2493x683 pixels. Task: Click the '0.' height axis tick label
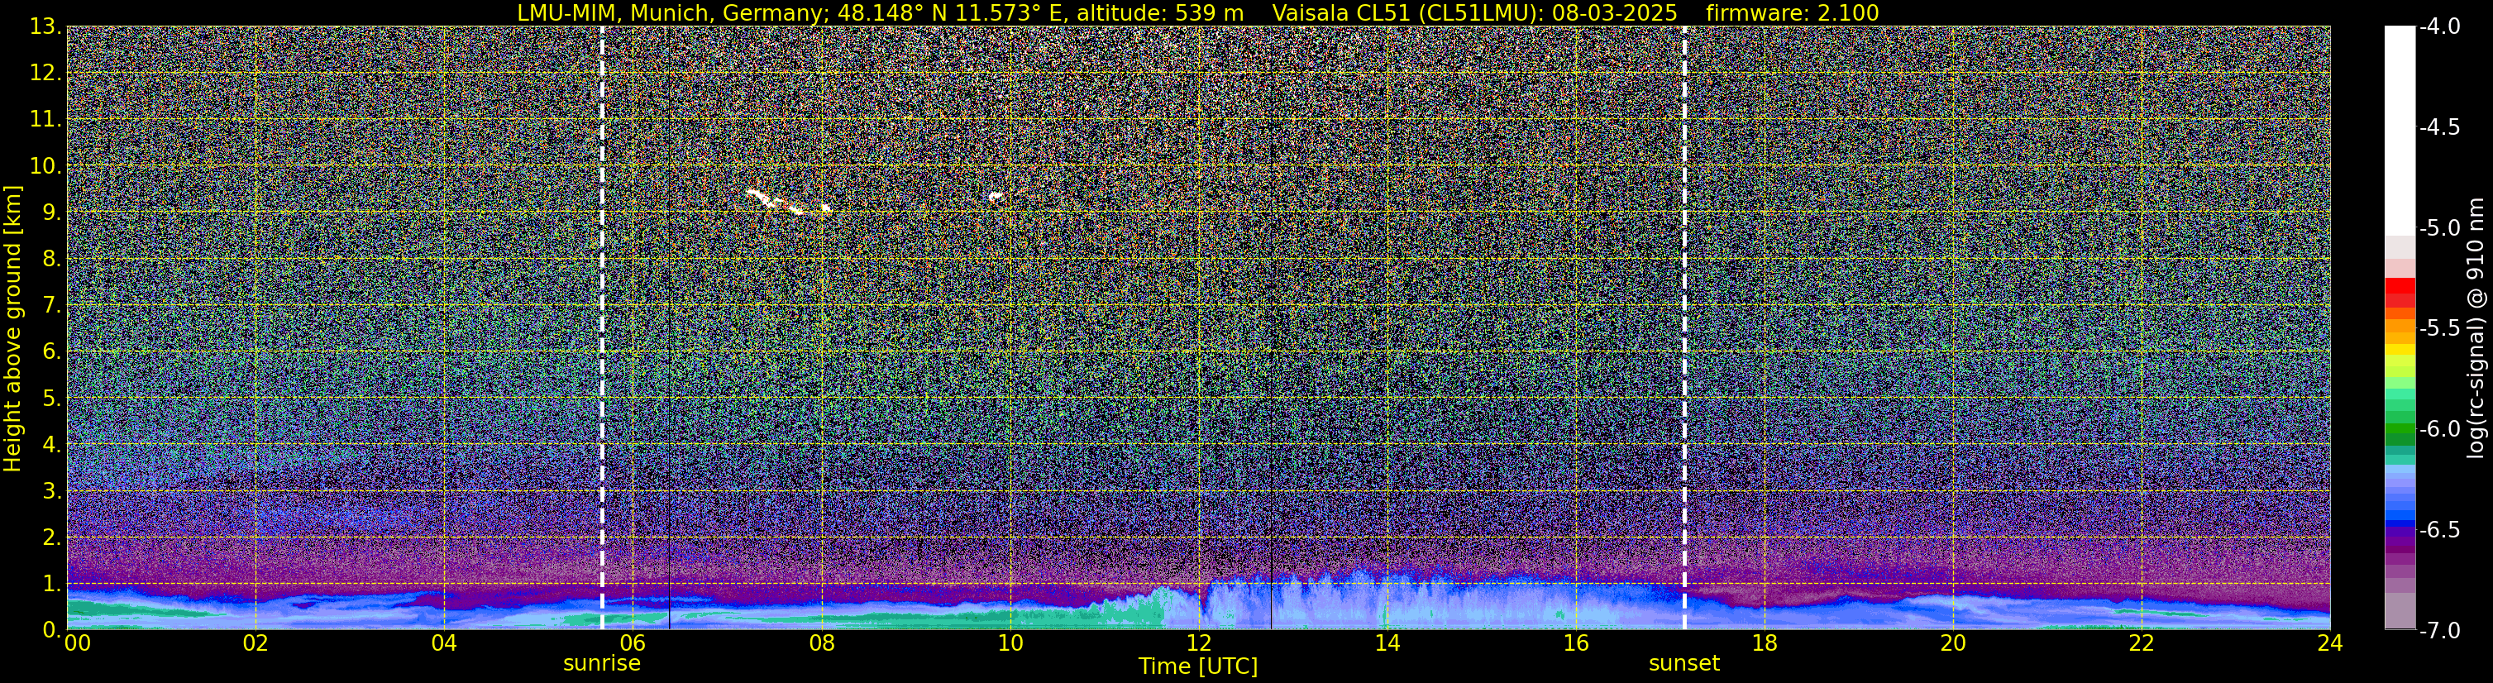(x=52, y=630)
